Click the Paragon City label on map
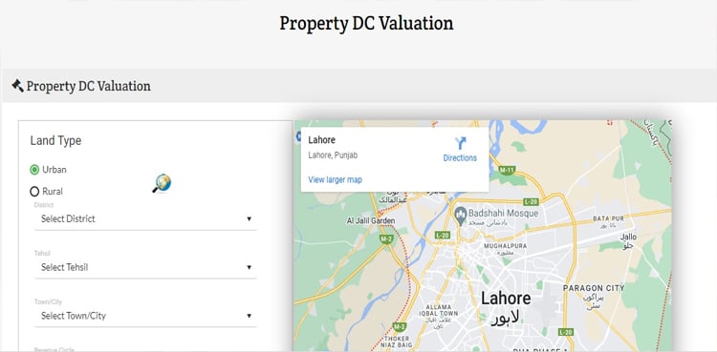The width and height of the screenshot is (717, 352). coord(594,288)
